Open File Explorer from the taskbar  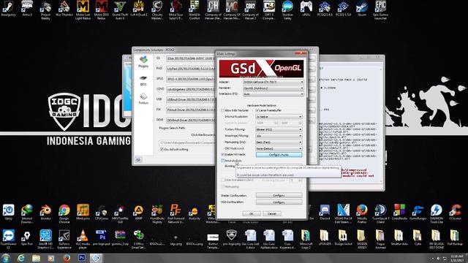click(36, 258)
